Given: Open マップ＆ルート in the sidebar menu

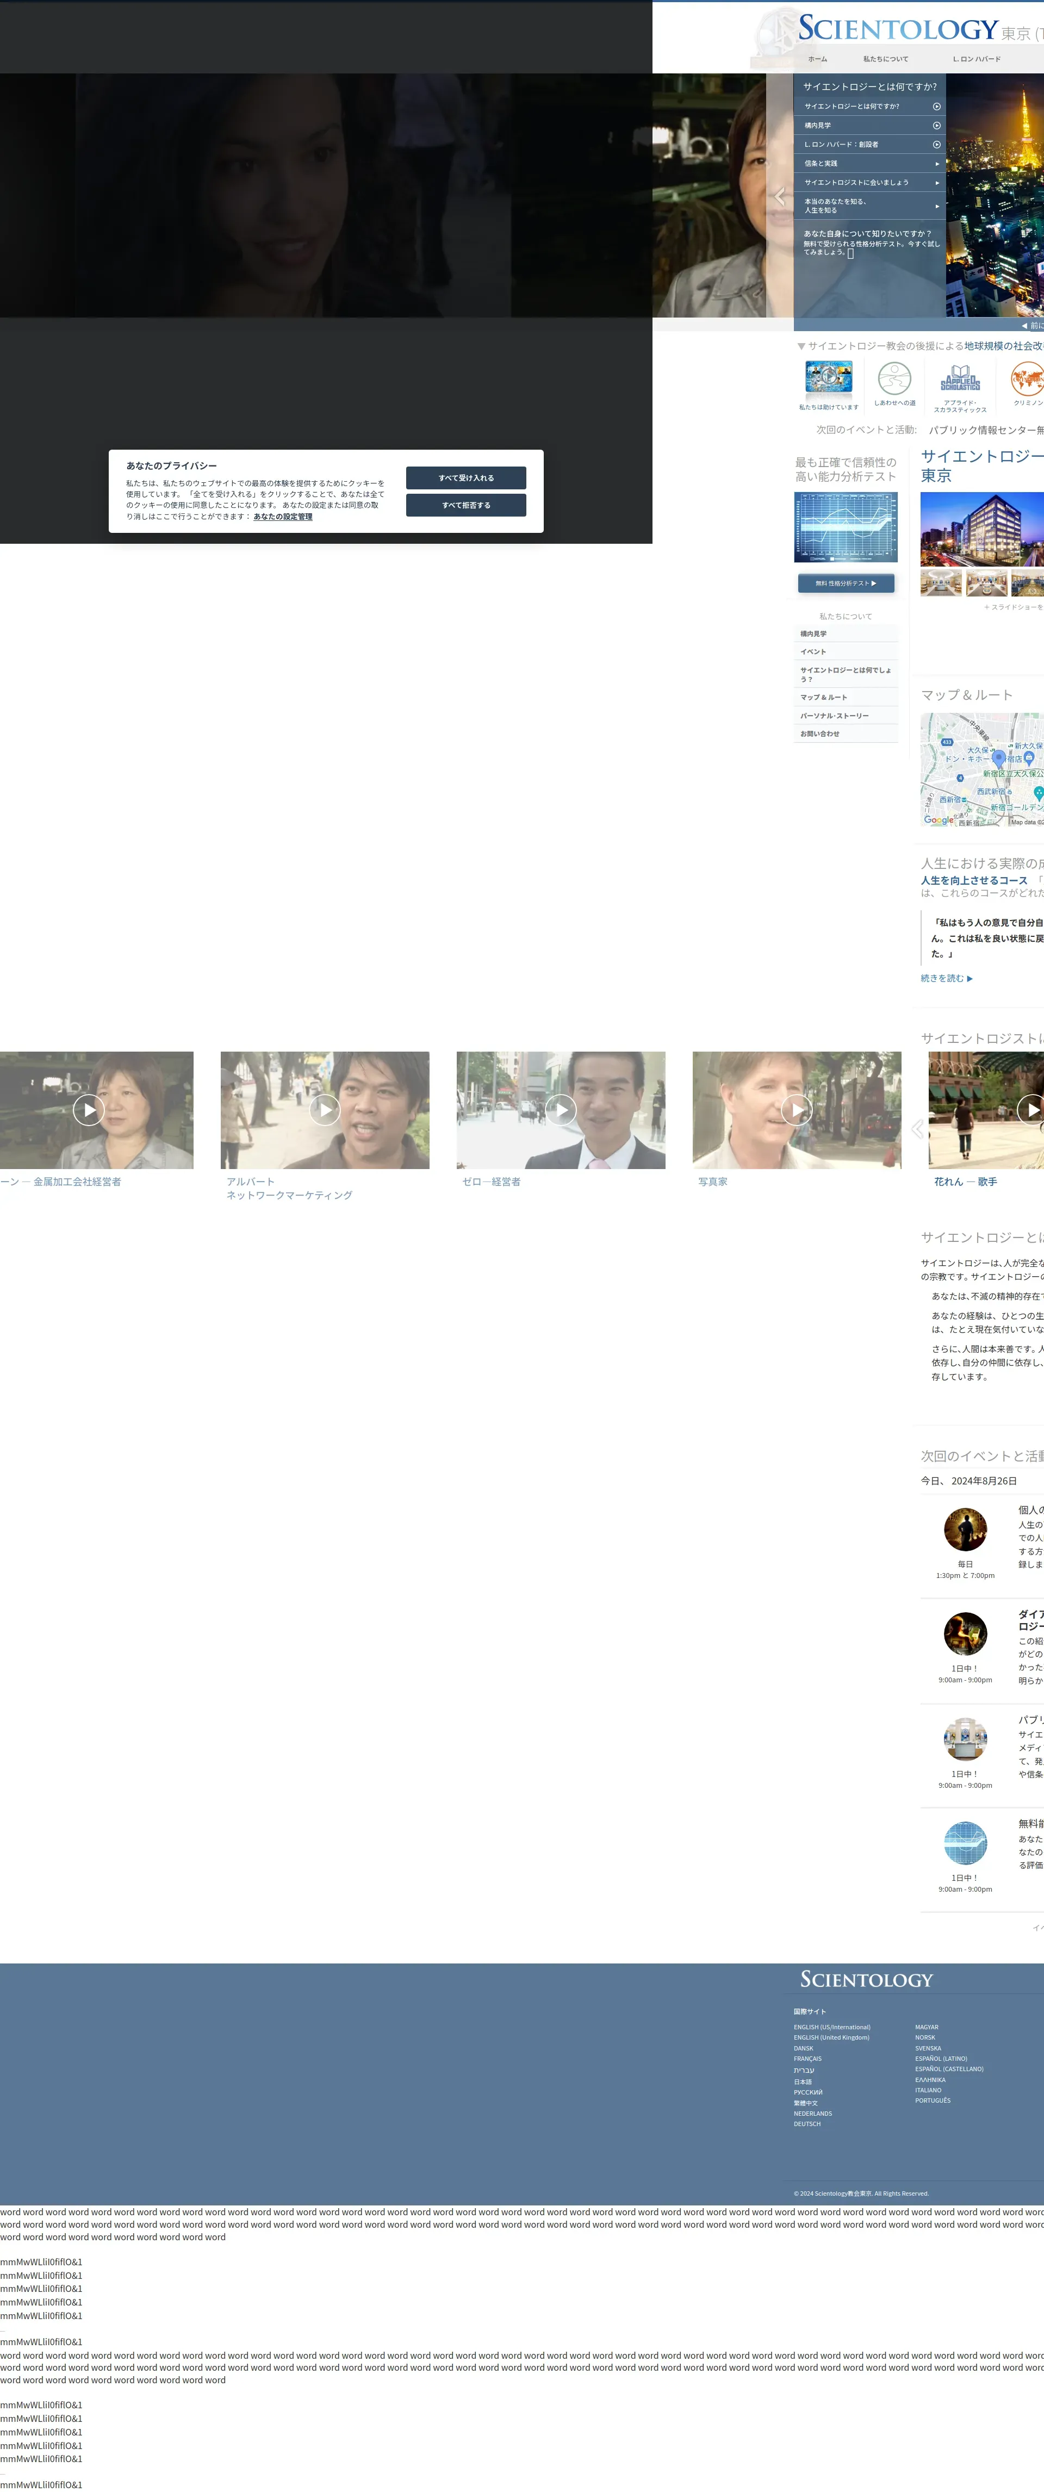Looking at the screenshot, I should [x=846, y=698].
